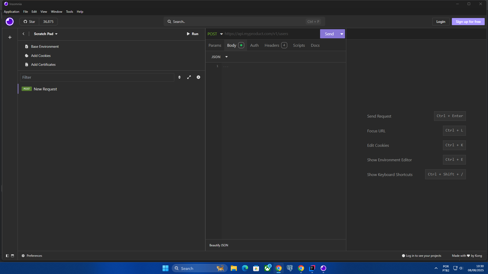Viewport: 488px width, 274px height.
Task: Click Add Cookies
Action: [x=38, y=56]
